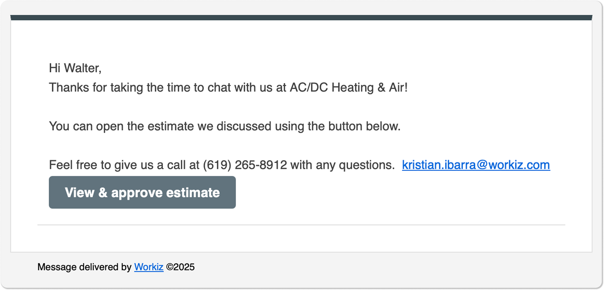Screen dimensions: 604x290
Task: Click the "Thanks for taking the time" text
Action: (x=122, y=87)
